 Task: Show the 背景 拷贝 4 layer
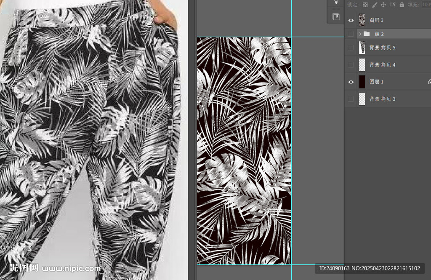[x=351, y=65]
